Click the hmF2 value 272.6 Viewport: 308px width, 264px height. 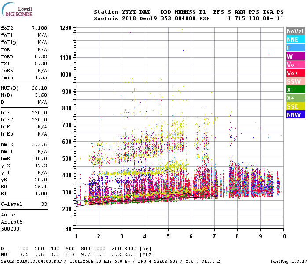(x=39, y=144)
